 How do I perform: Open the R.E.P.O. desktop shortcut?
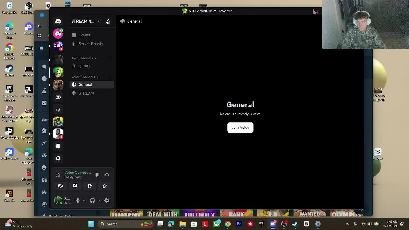point(9,196)
